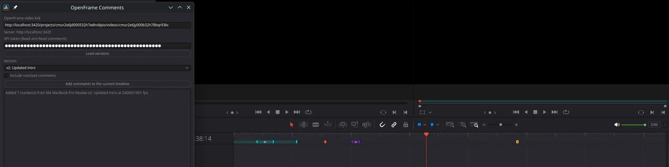The image size is (669, 167).
Task: Play in the right timeline viewer
Action: pos(544,112)
